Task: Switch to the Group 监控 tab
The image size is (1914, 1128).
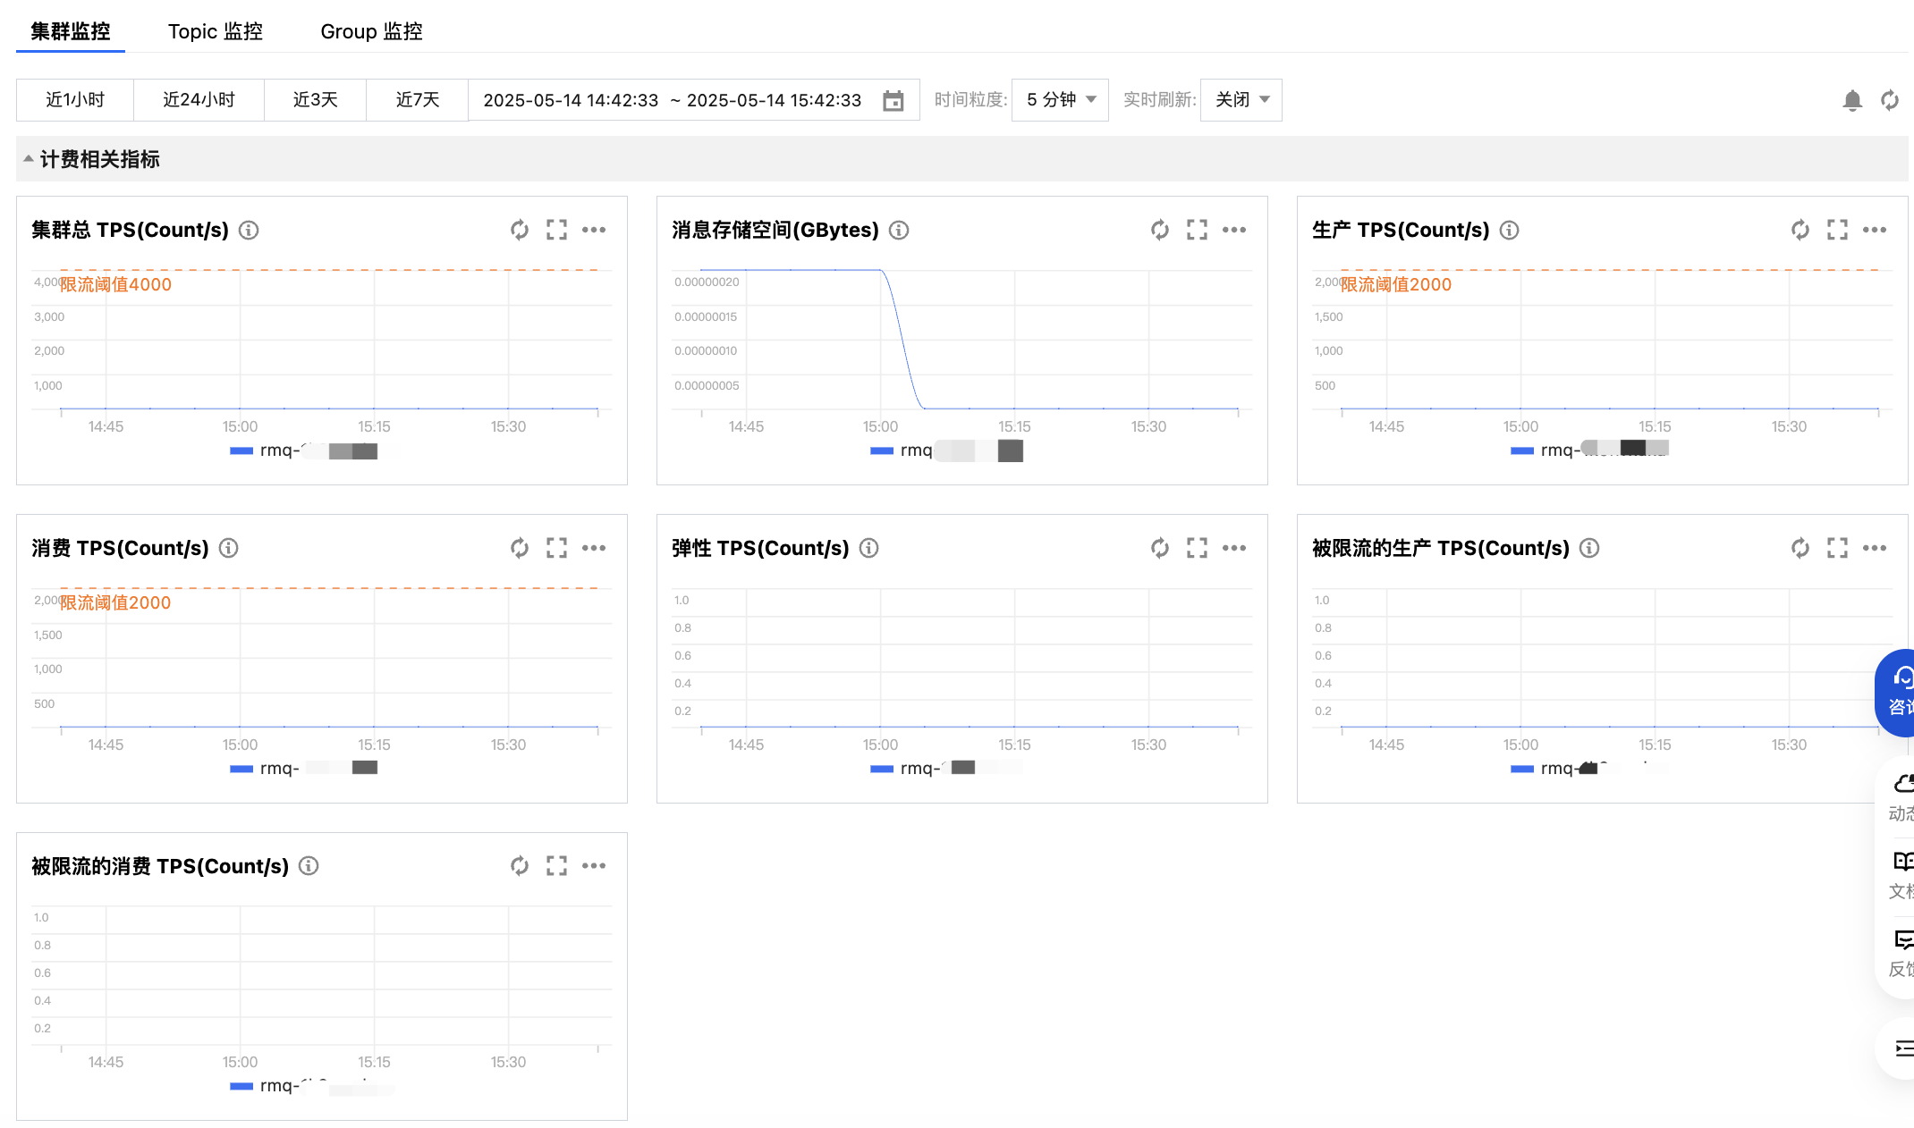Action: click(x=371, y=31)
